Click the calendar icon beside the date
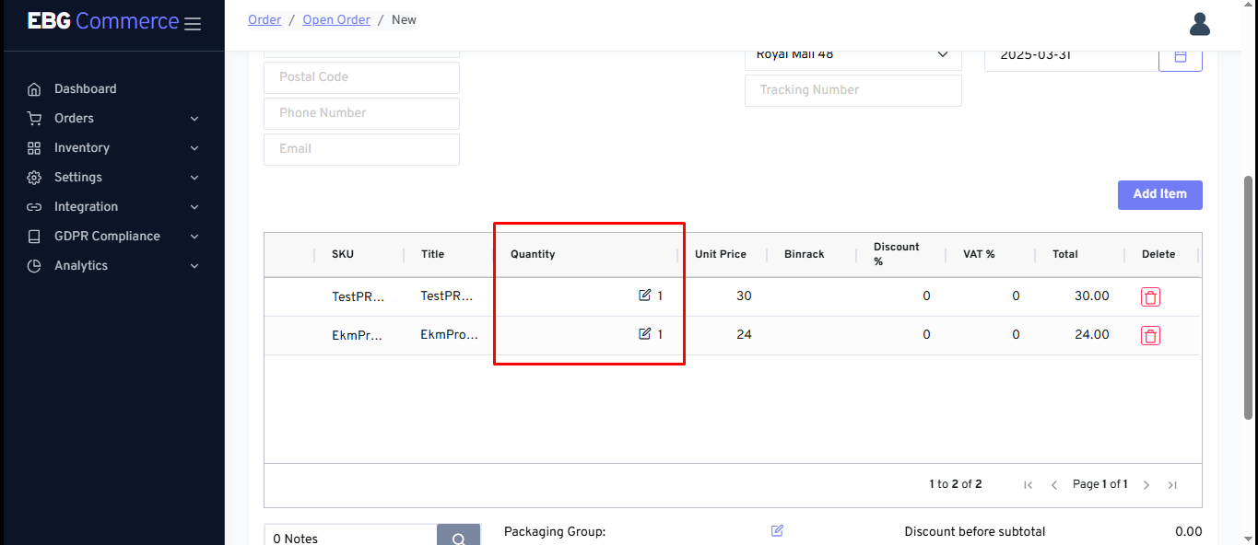The height and width of the screenshot is (545, 1258). pyautogui.click(x=1180, y=56)
